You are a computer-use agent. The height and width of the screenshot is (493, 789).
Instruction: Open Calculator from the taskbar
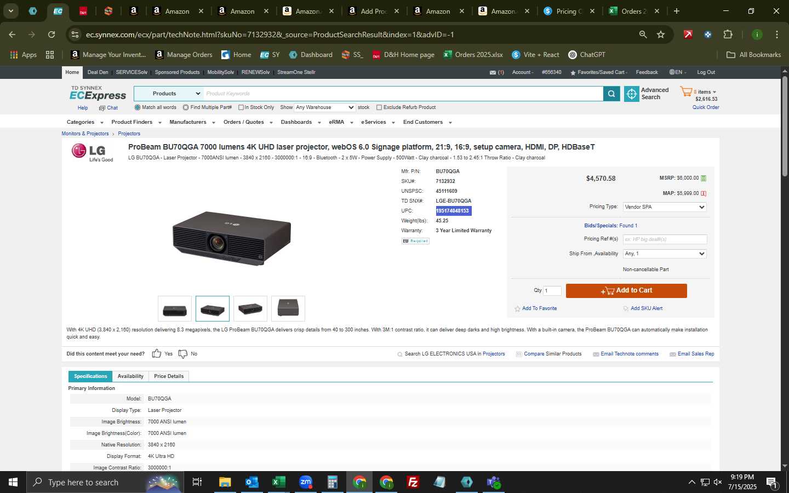pyautogui.click(x=332, y=482)
